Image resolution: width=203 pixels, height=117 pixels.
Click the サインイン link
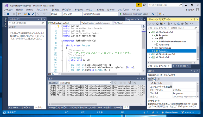click(x=190, y=10)
